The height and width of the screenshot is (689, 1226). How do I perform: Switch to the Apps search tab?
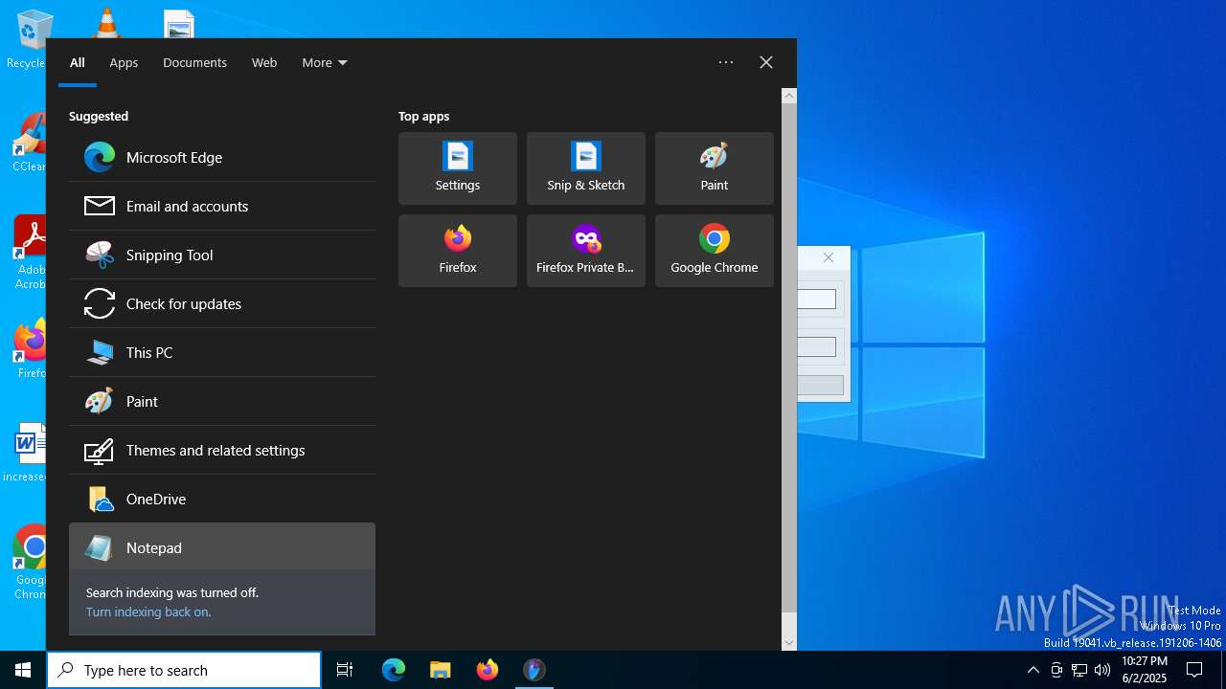[124, 62]
